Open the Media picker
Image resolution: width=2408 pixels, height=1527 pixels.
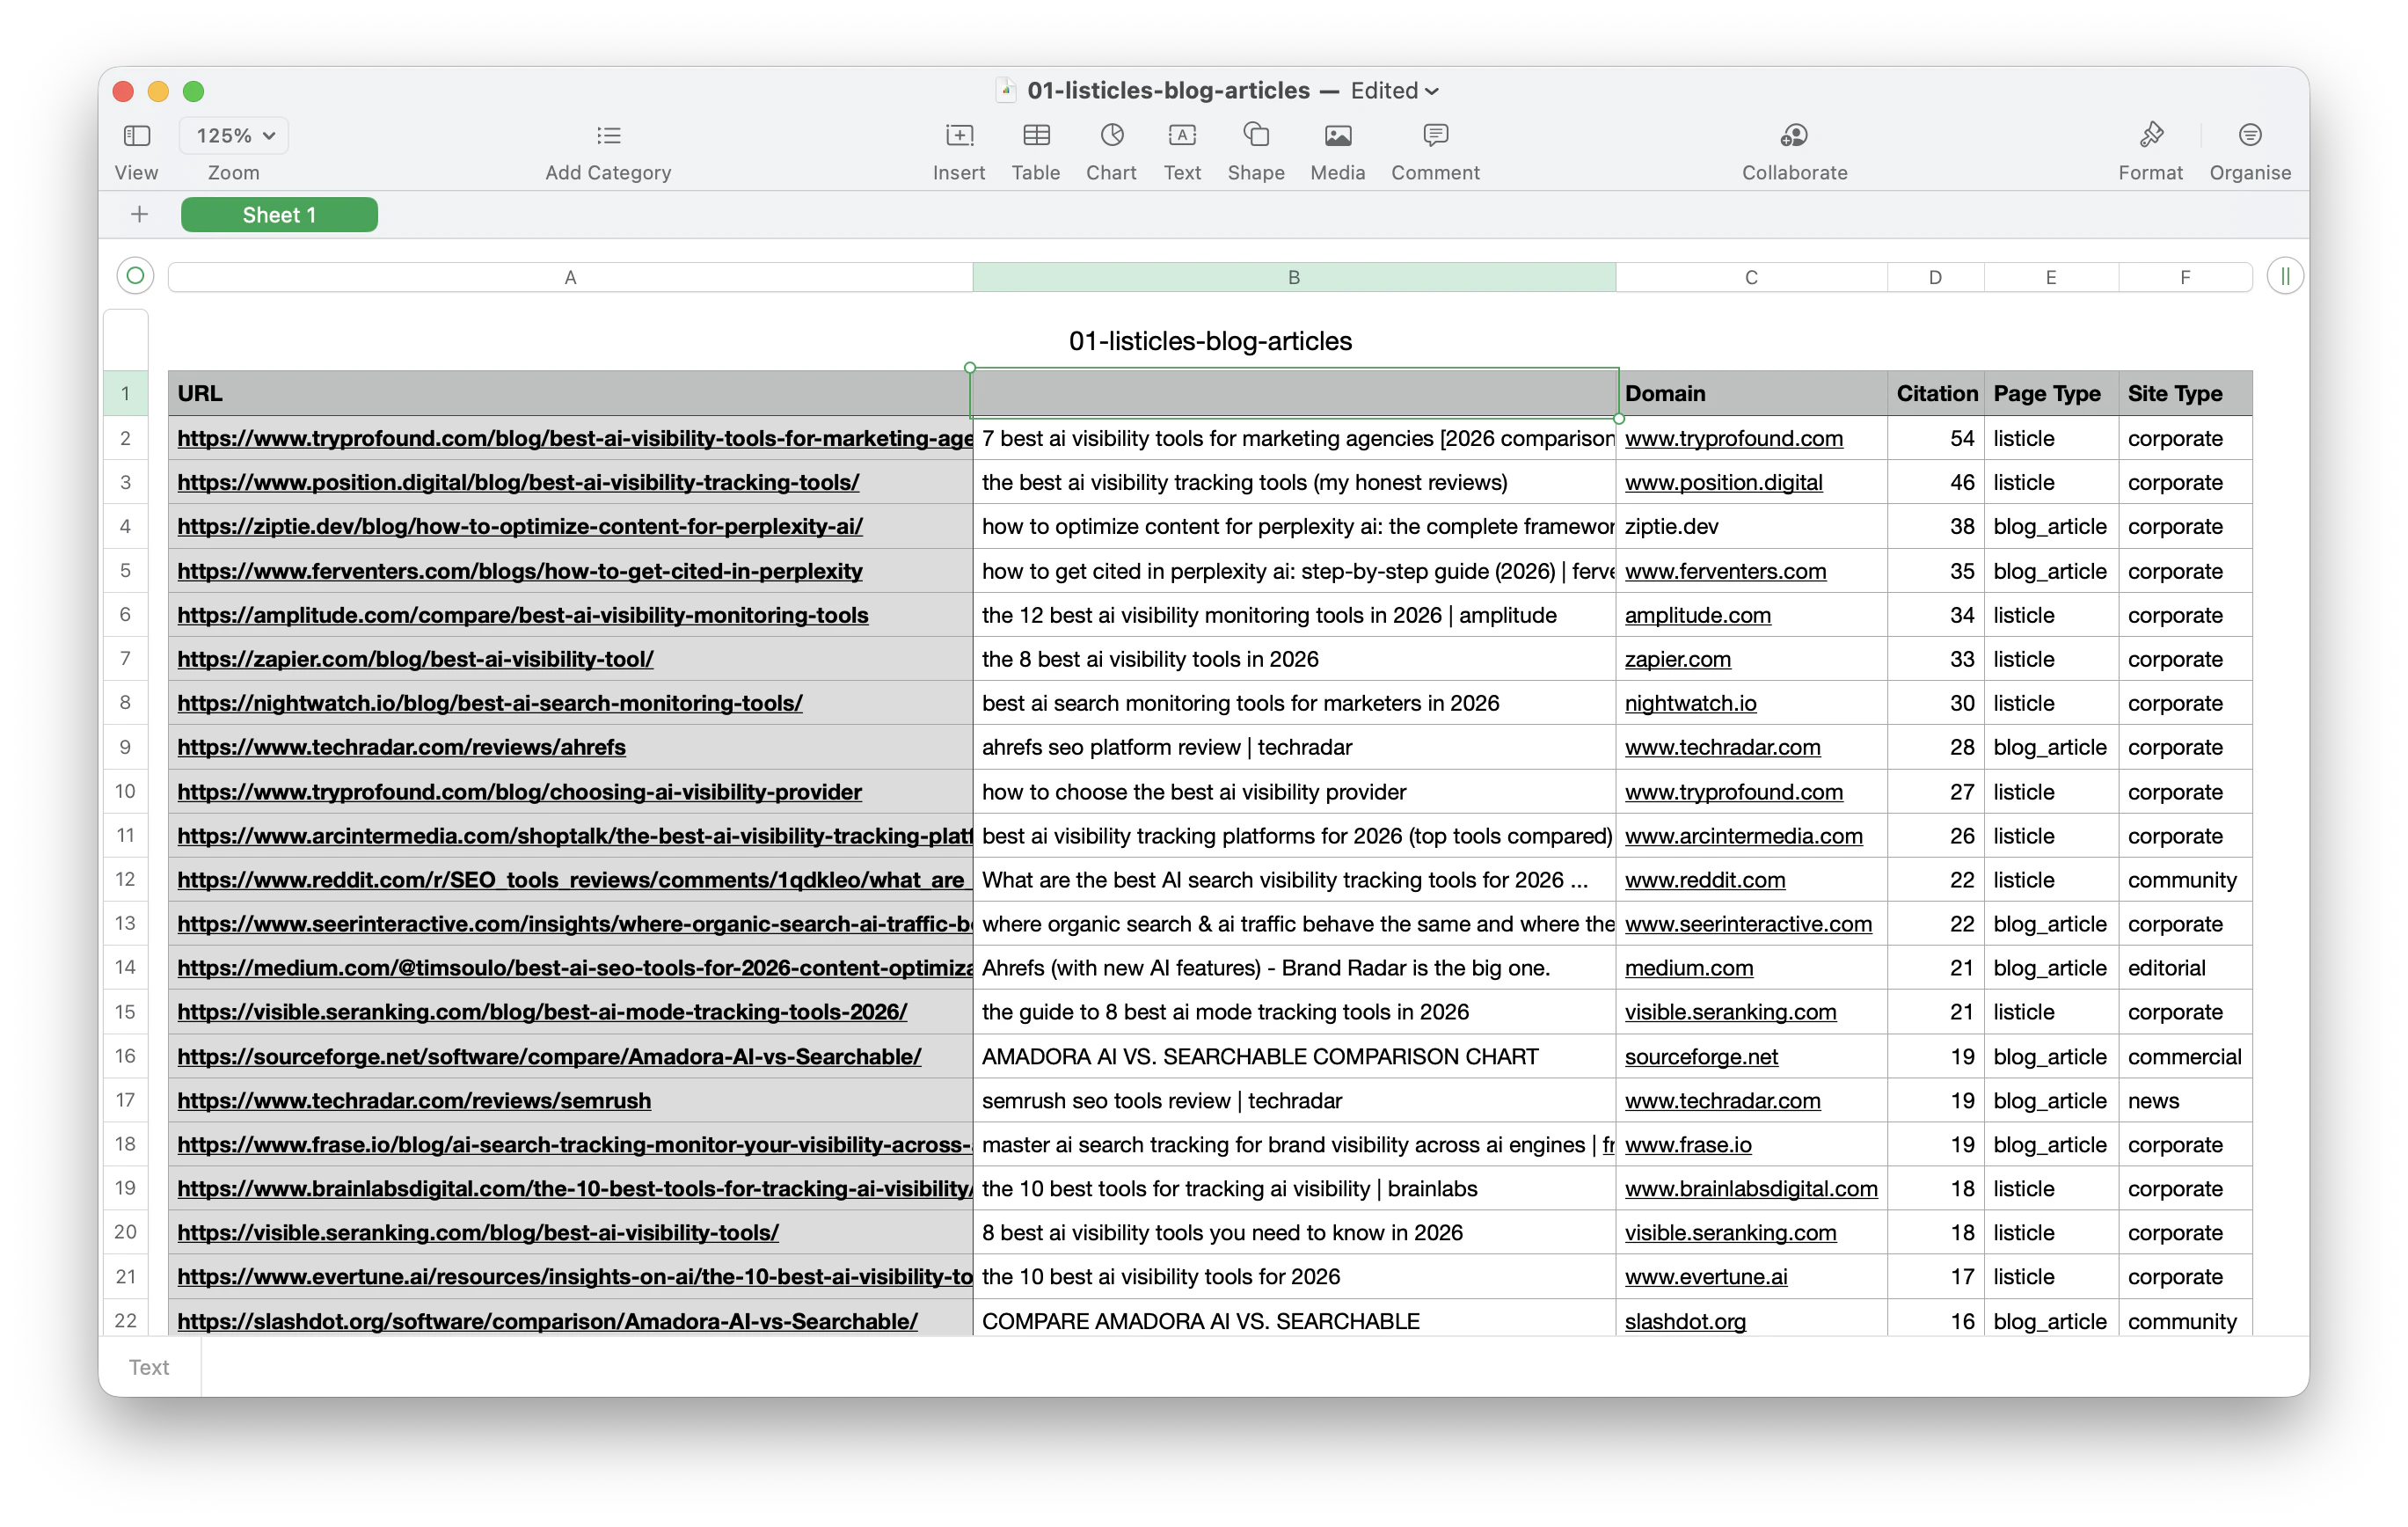pos(1337,135)
